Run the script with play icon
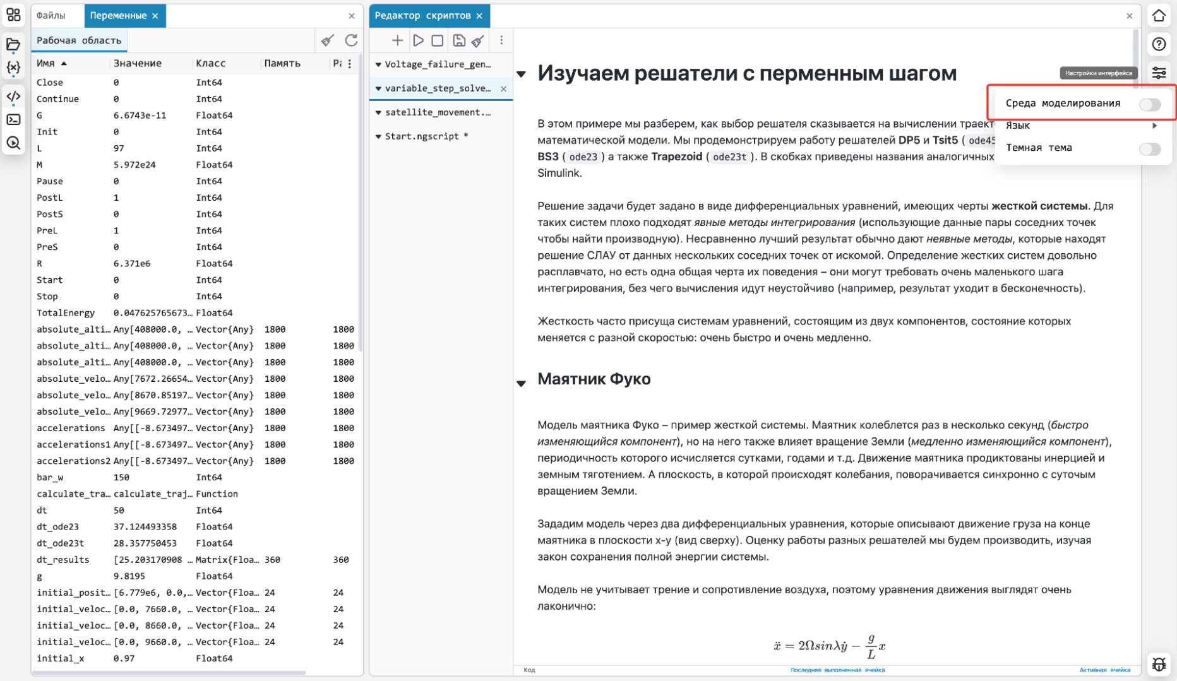Screen dimensions: 1177x681 (x=418, y=40)
